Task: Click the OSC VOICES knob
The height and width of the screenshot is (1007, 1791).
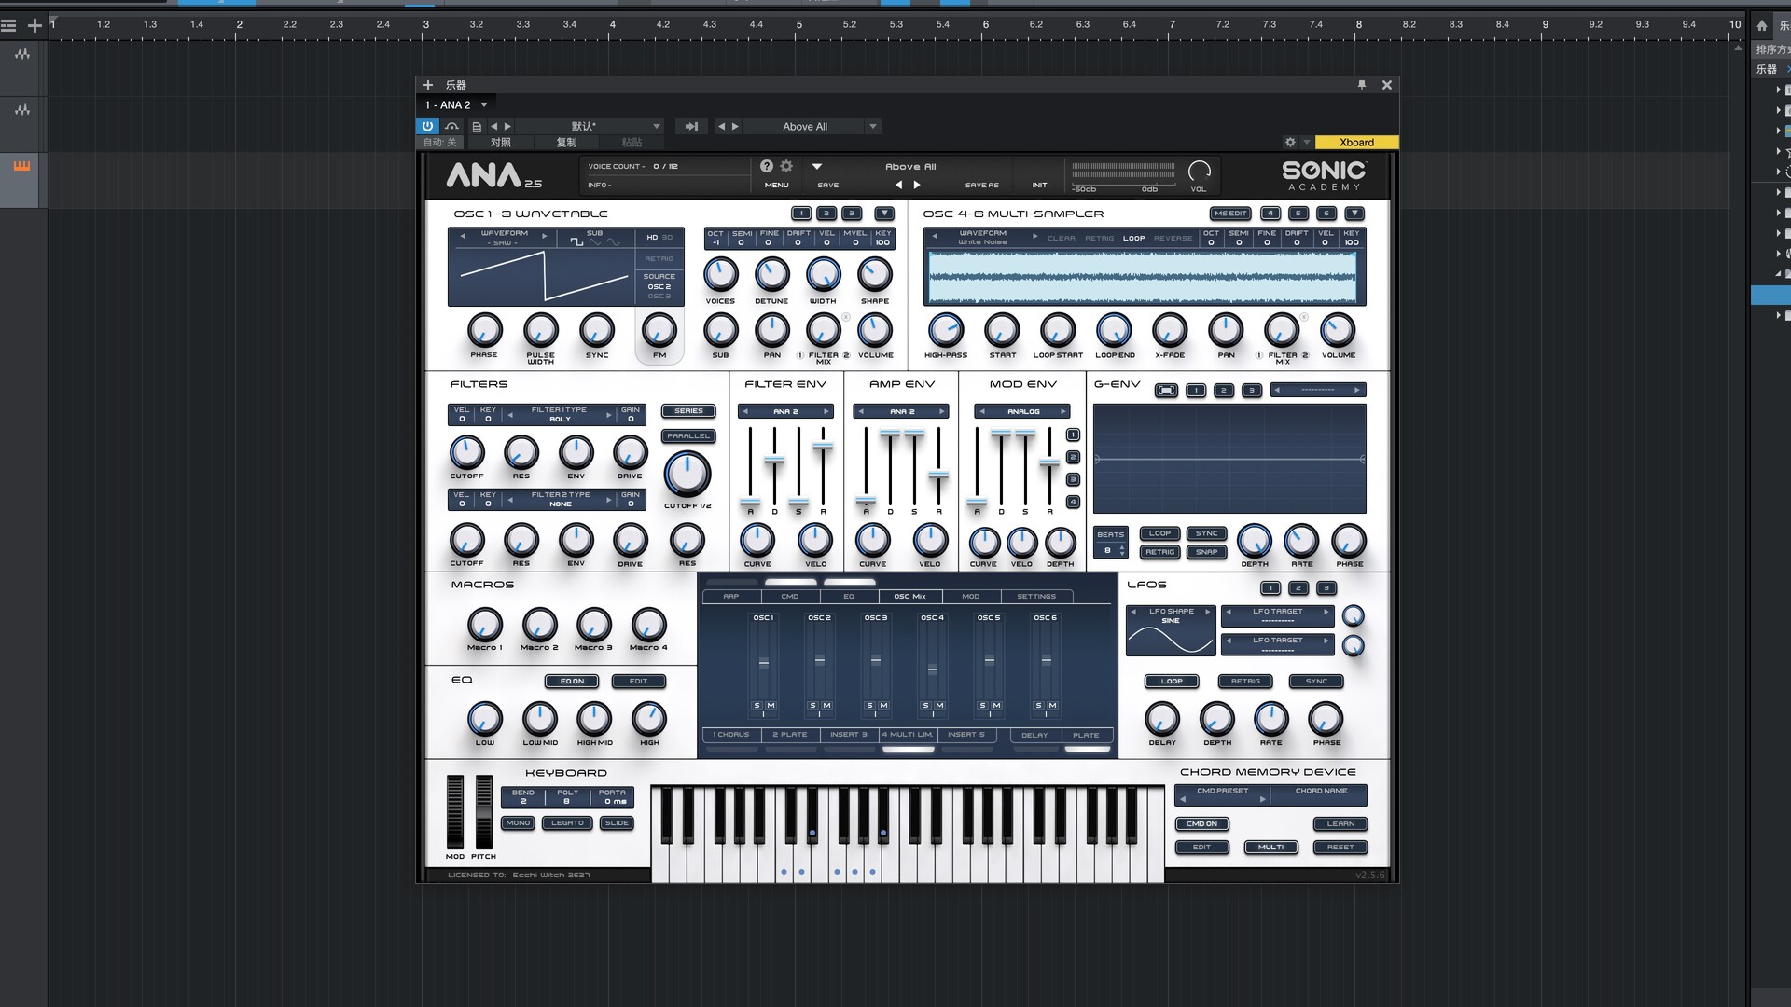Action: point(720,275)
